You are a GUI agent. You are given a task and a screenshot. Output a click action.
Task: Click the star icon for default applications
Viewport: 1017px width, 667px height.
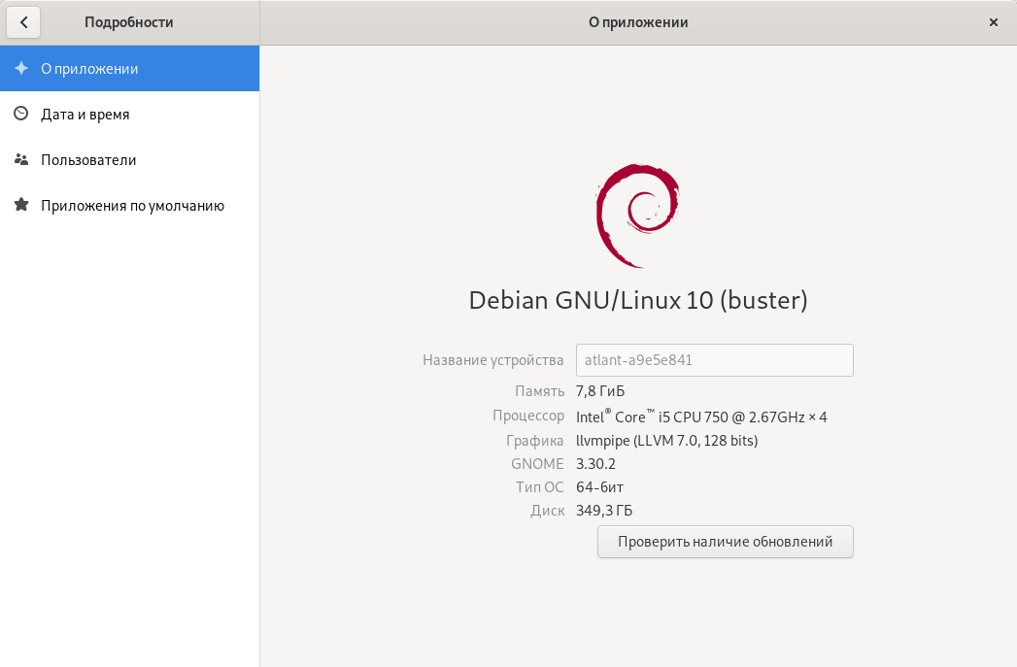pyautogui.click(x=21, y=206)
